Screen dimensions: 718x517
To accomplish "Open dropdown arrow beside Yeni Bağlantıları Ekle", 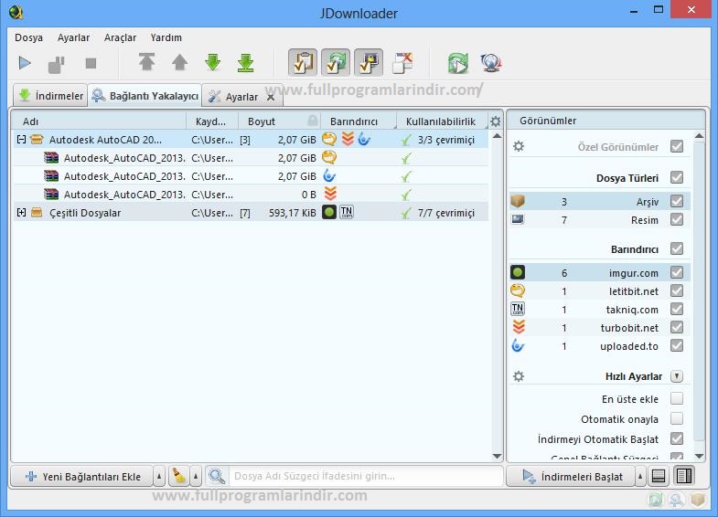I will (158, 477).
